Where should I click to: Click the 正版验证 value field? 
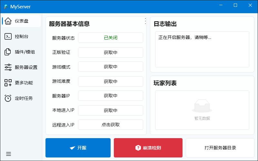click(x=111, y=52)
